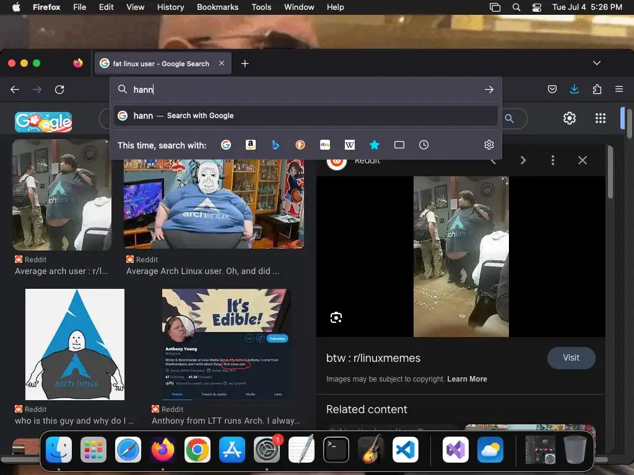Launch Google Chrome from the Dock
The width and height of the screenshot is (634, 475).
pos(198,450)
